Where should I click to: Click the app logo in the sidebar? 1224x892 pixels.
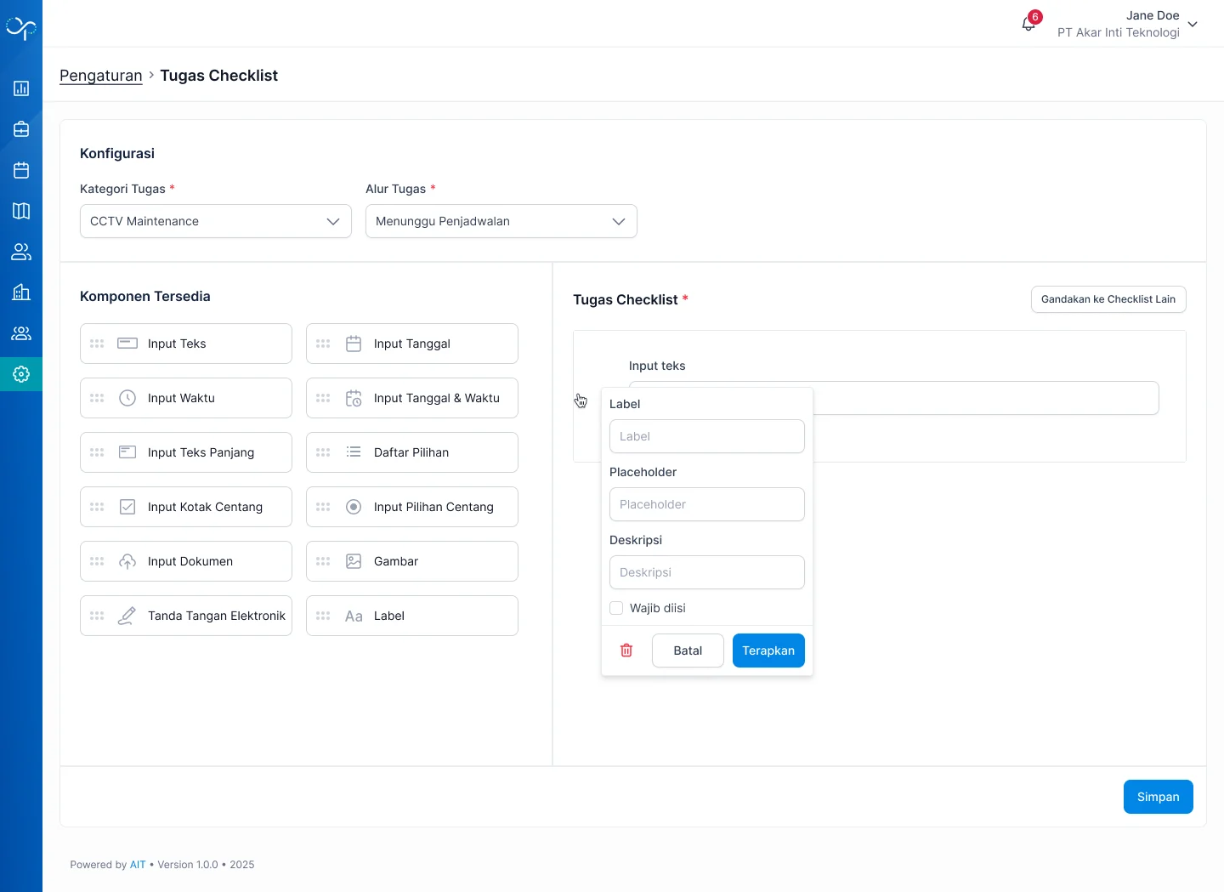click(x=21, y=28)
